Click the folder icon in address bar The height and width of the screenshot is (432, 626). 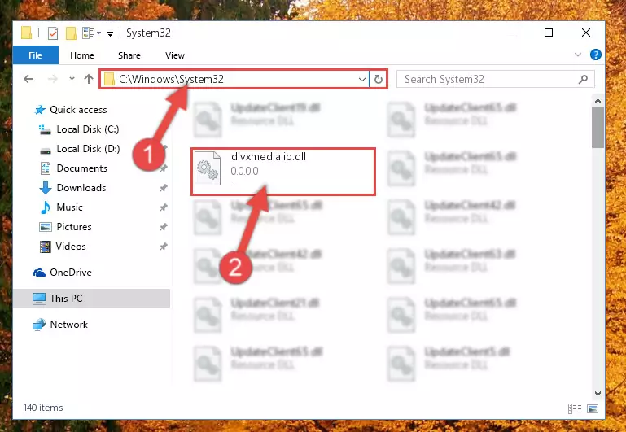pyautogui.click(x=109, y=80)
